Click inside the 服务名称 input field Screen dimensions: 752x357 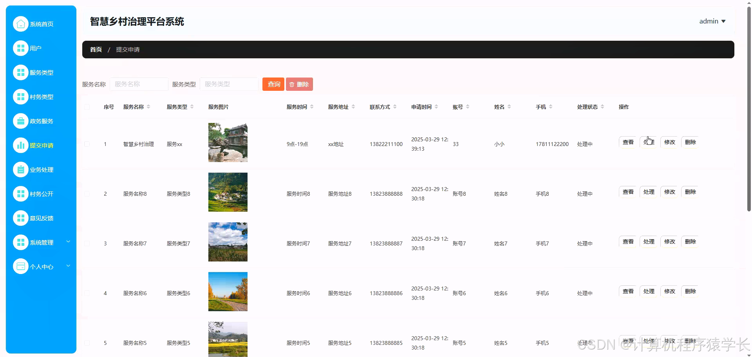pos(139,84)
